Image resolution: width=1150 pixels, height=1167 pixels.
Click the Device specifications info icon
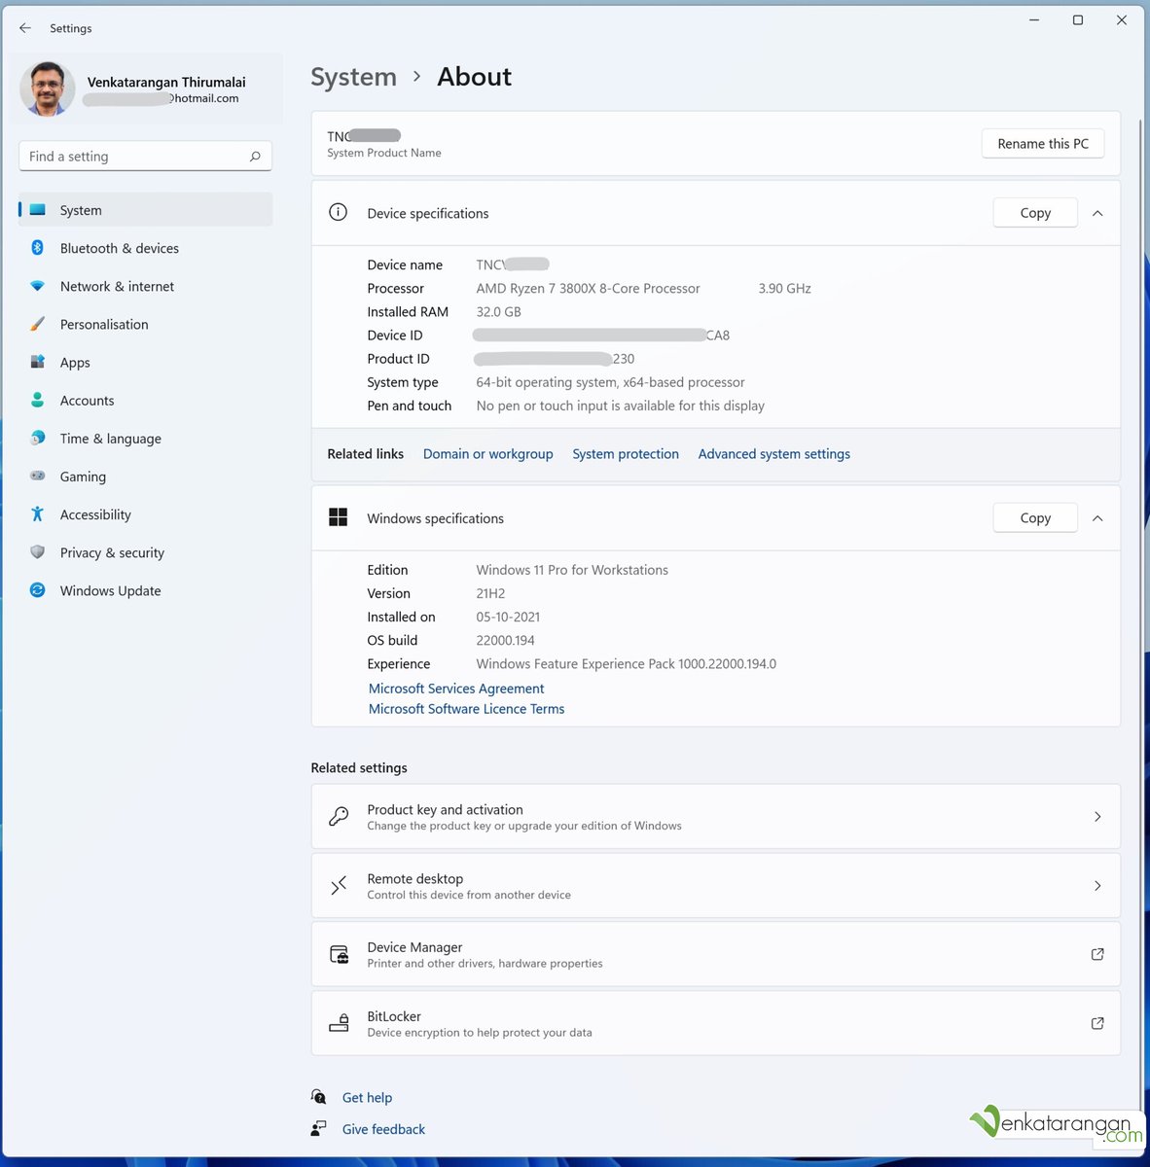[x=338, y=212]
